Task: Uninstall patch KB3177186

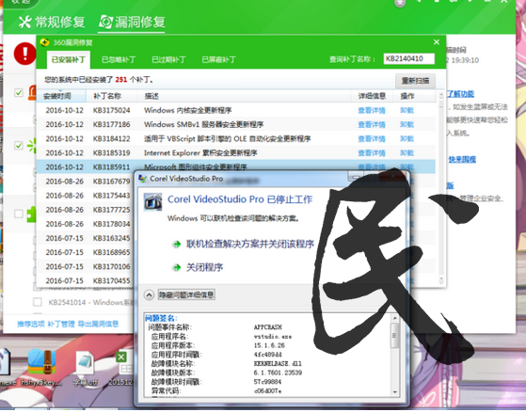Action: point(406,124)
